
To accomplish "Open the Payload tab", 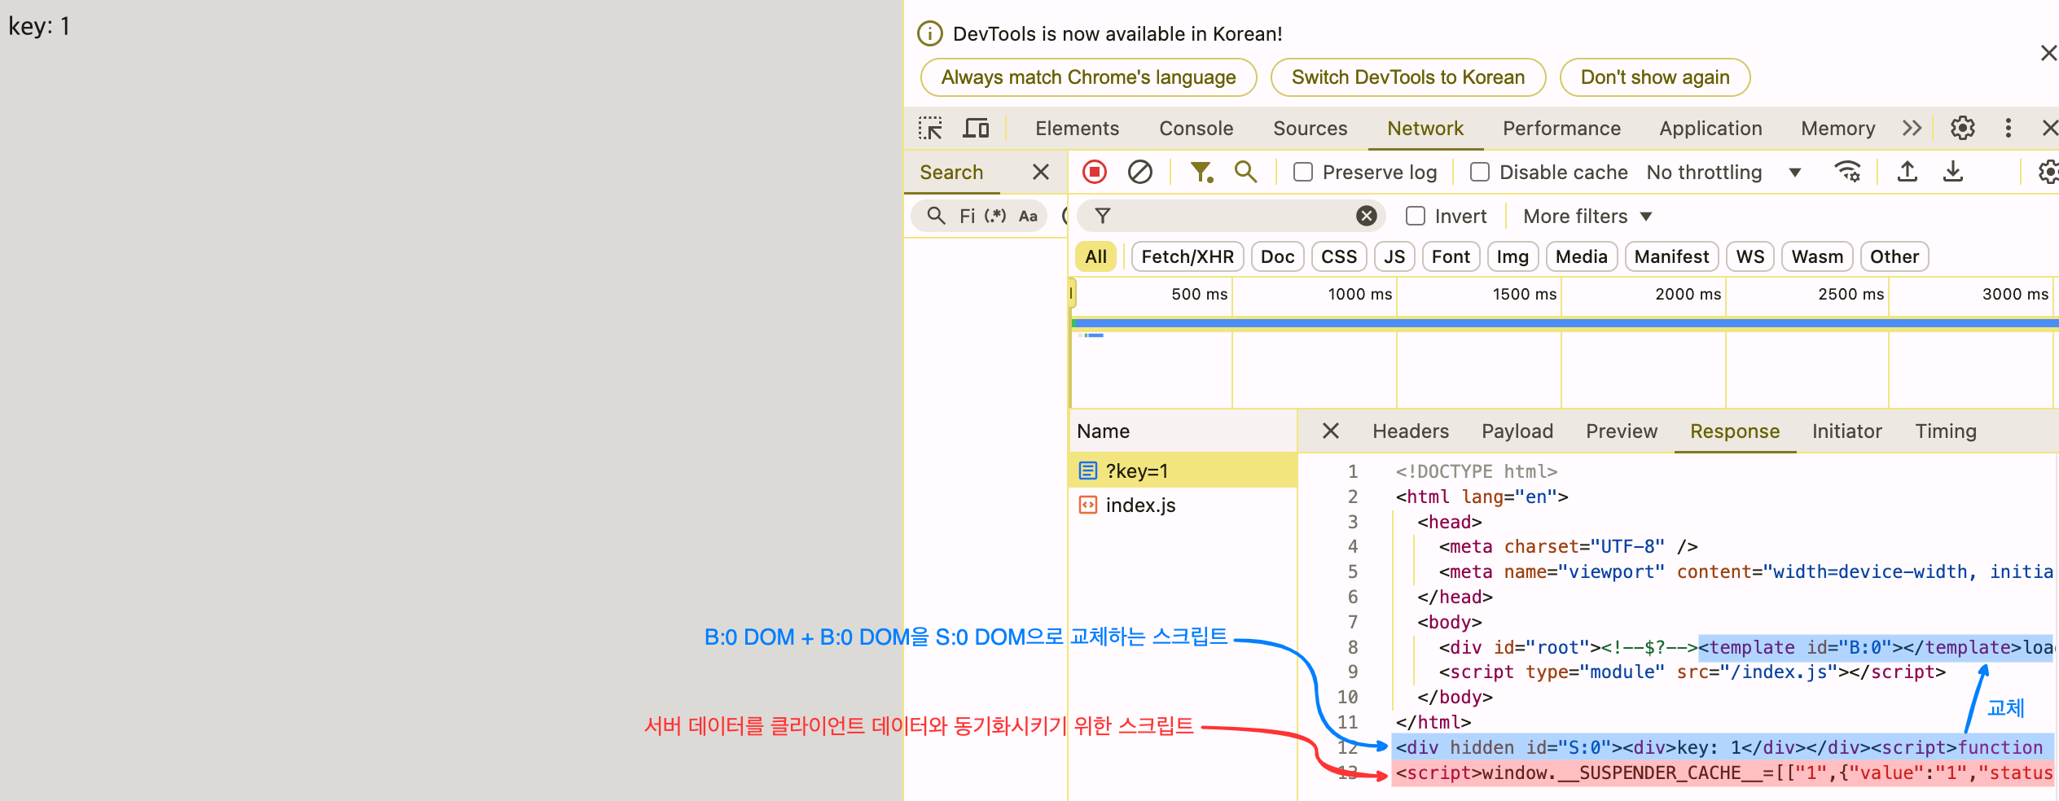I will pos(1517,431).
